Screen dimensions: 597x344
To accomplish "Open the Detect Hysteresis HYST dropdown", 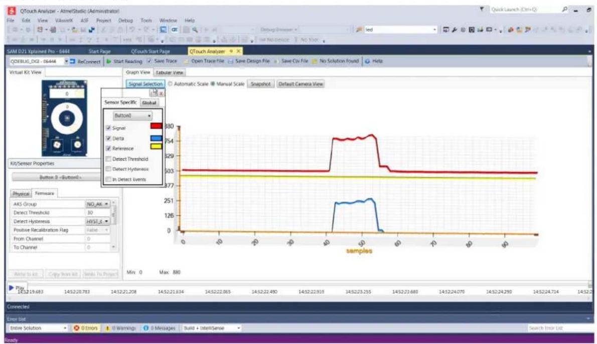I will 98,221.
